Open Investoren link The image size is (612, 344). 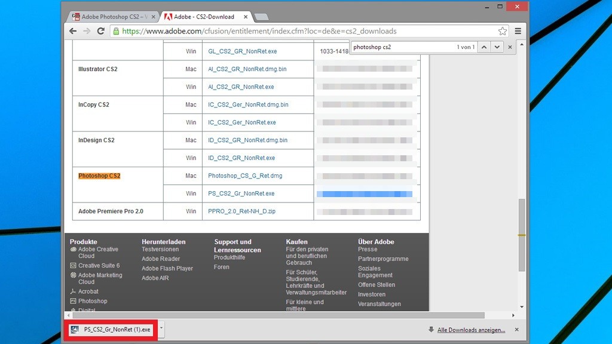[372, 294]
